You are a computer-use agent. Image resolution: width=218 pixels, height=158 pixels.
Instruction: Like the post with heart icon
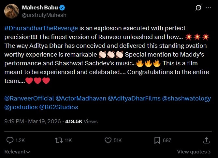[x=108, y=140]
